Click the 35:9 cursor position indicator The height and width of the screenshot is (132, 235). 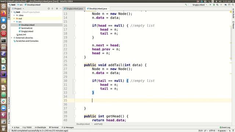click(x=200, y=131)
